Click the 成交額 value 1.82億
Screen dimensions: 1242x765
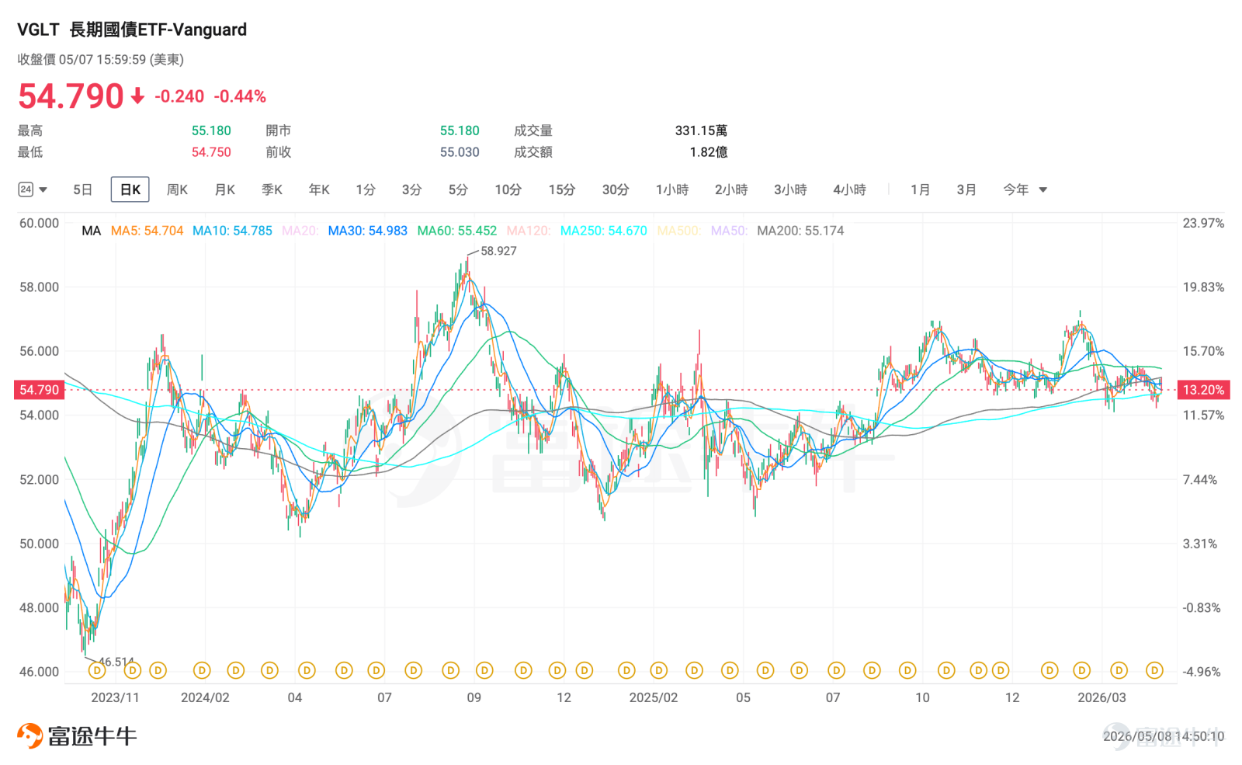click(709, 152)
